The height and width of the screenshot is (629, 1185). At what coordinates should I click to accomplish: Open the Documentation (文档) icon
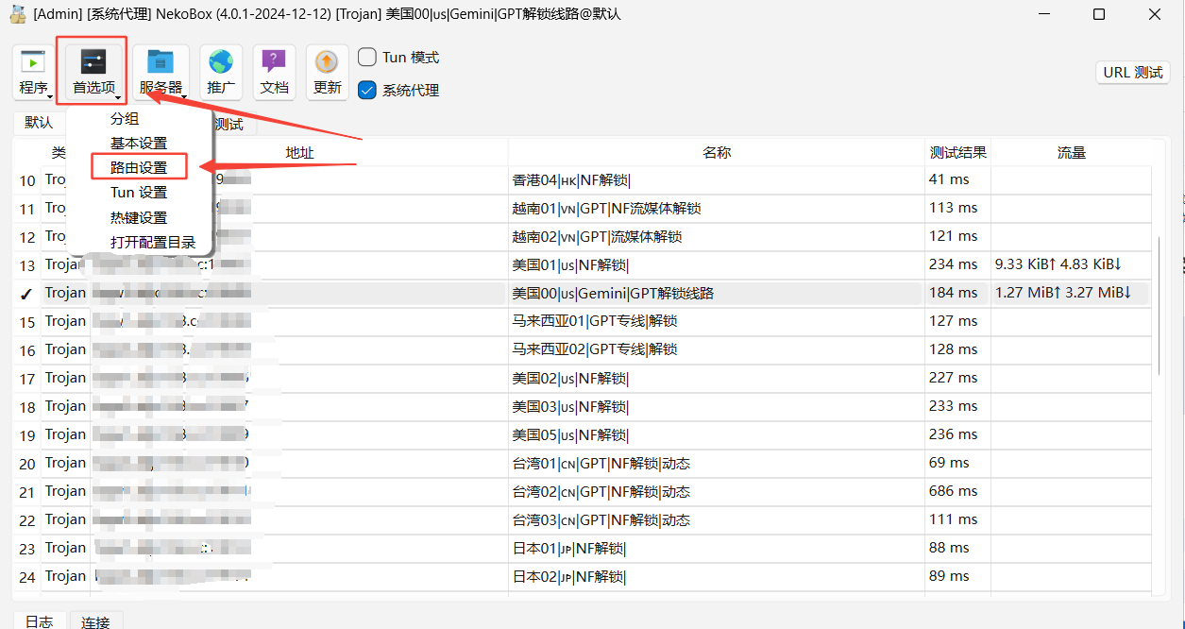tap(274, 63)
